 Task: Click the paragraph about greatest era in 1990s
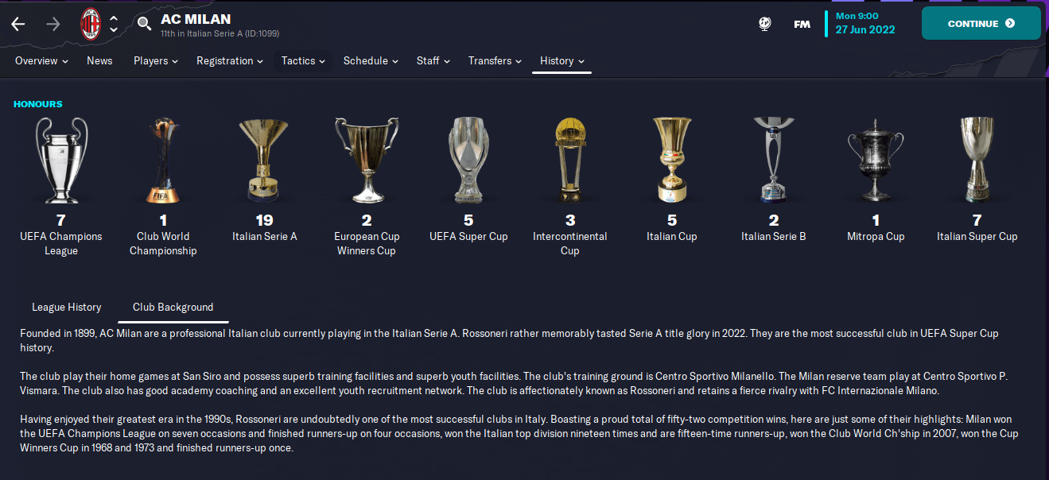click(x=519, y=433)
